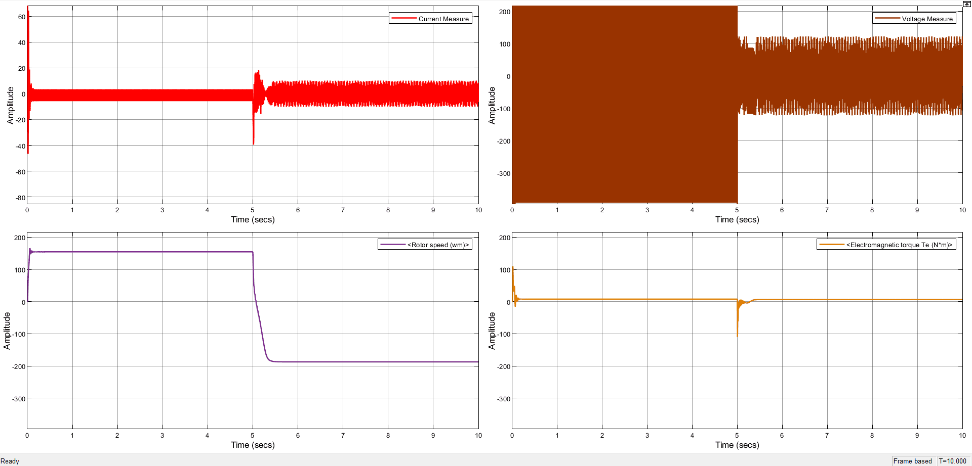The image size is (972, 466).
Task: Toggle Current Measure signal via its legend label
Action: 443,19
